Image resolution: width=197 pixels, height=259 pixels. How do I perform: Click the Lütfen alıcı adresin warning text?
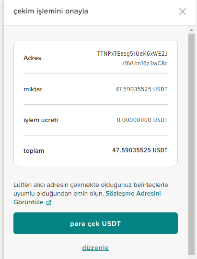click(x=91, y=189)
